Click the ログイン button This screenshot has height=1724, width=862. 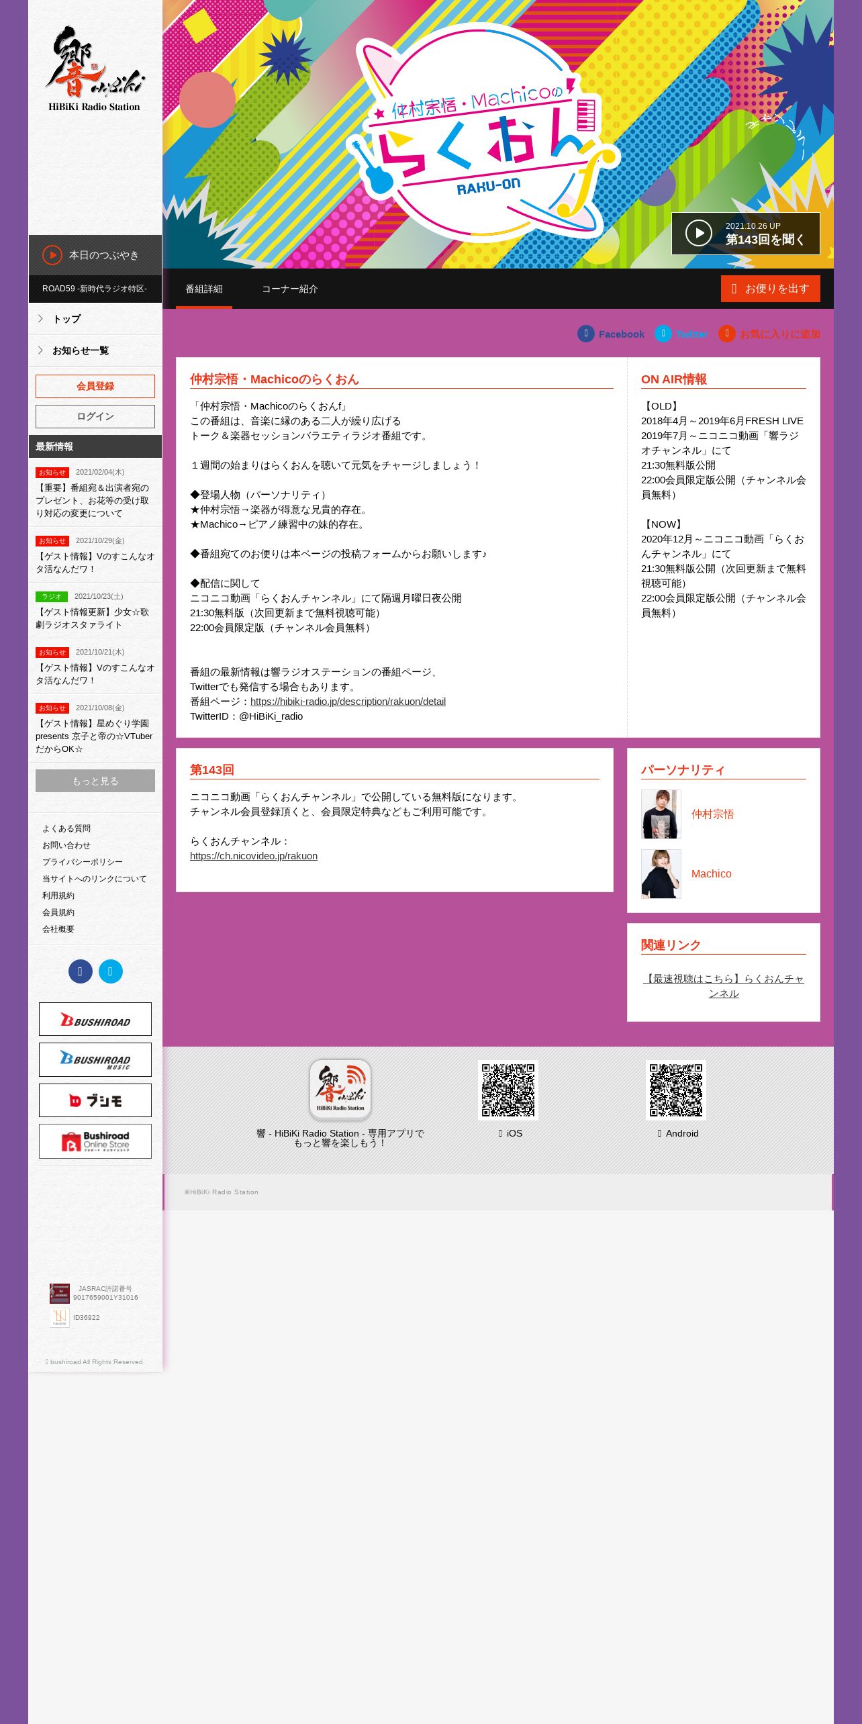click(x=95, y=416)
